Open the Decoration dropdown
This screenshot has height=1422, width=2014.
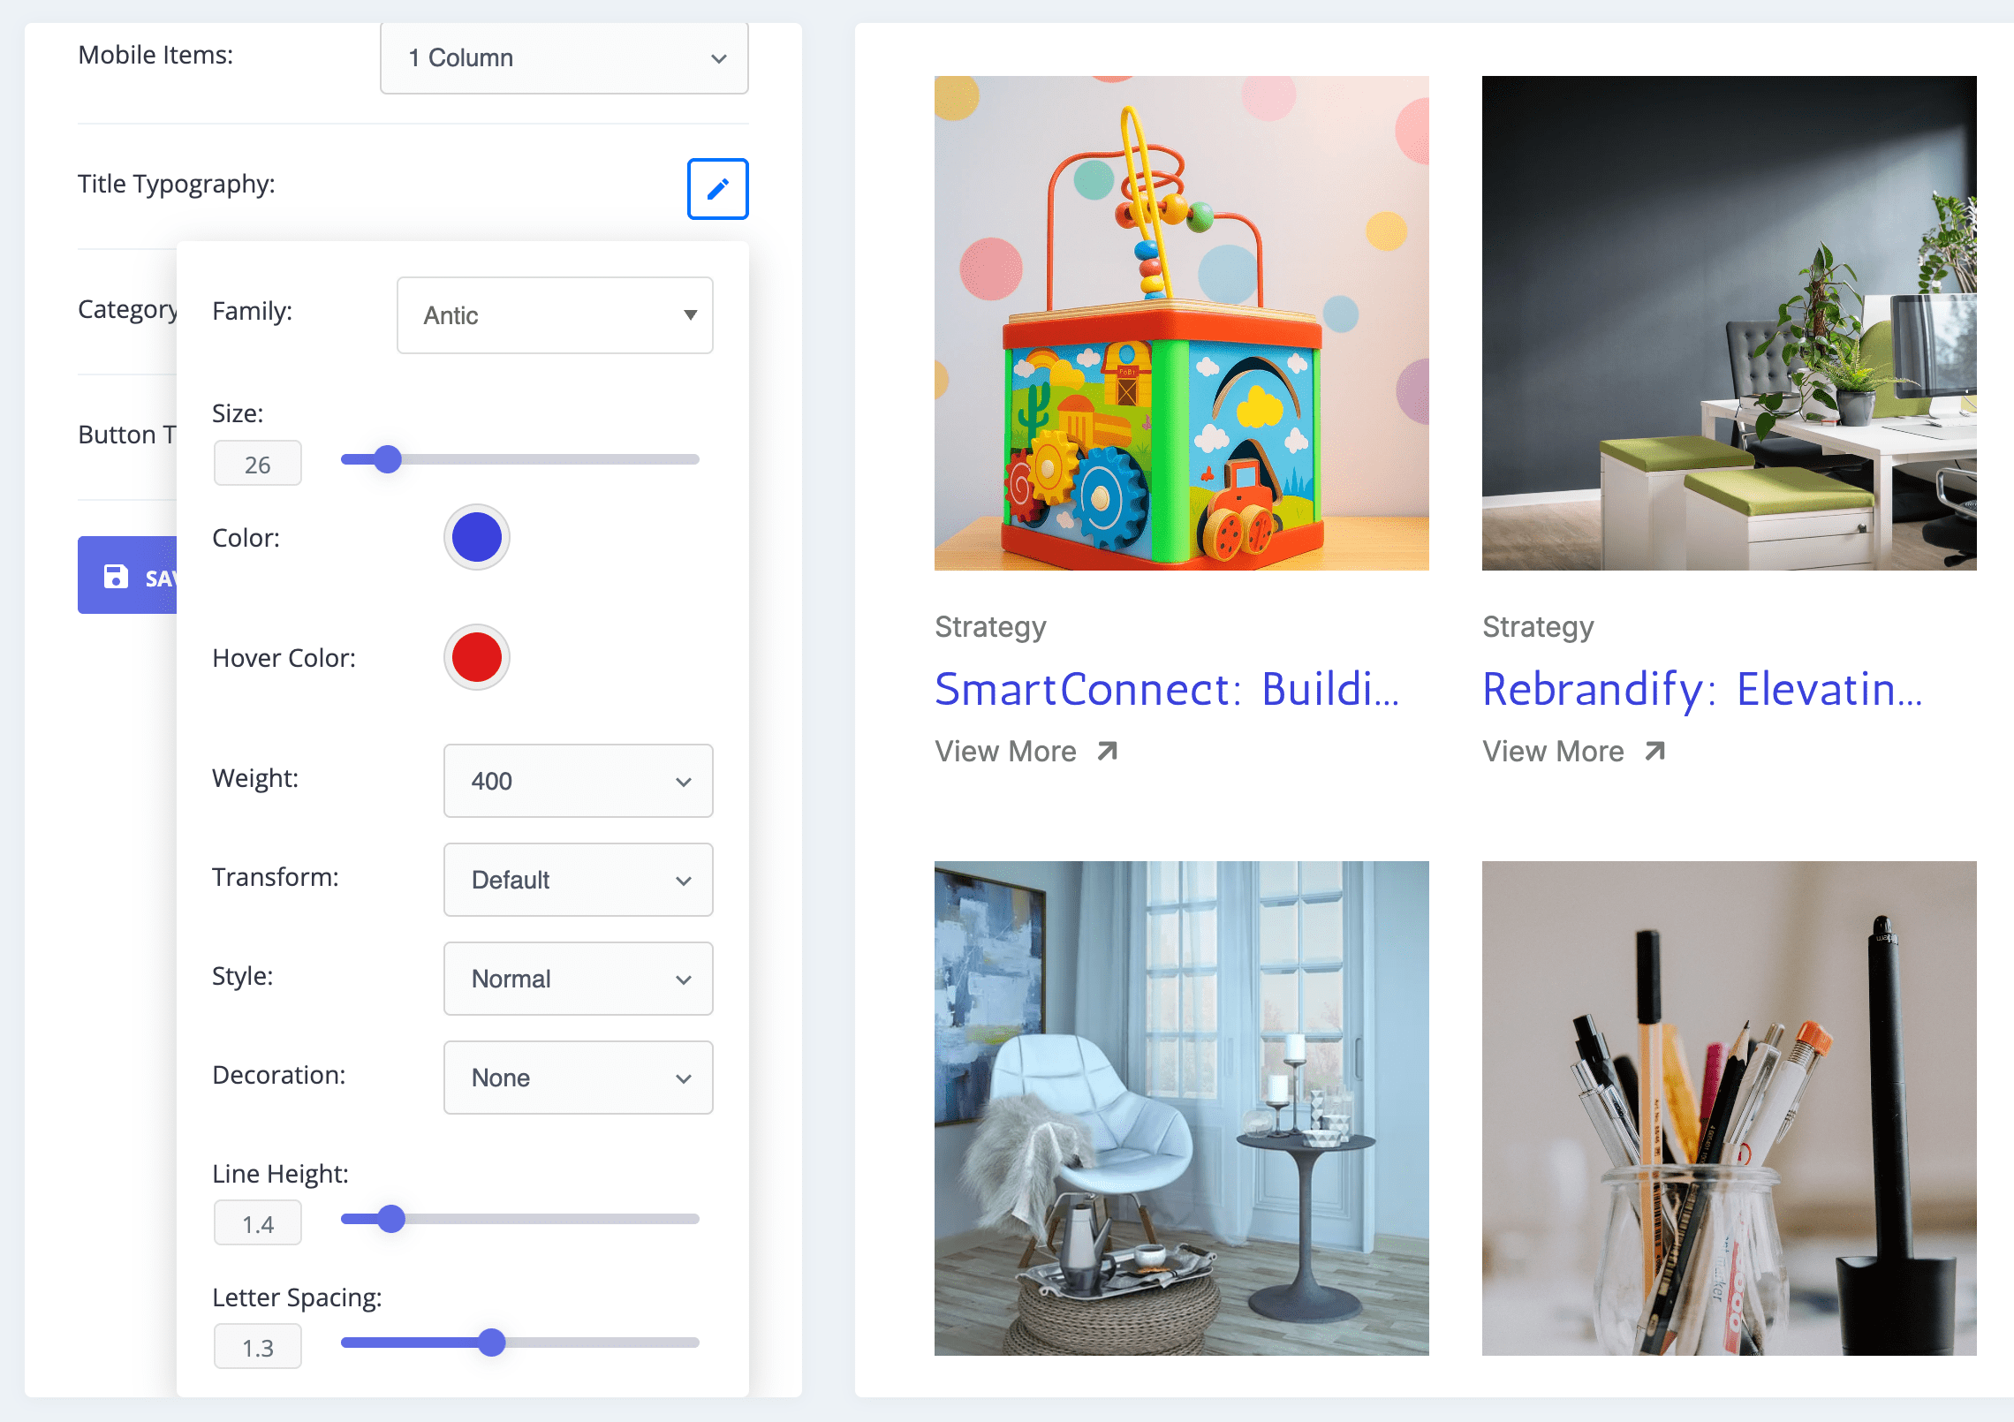(578, 1078)
